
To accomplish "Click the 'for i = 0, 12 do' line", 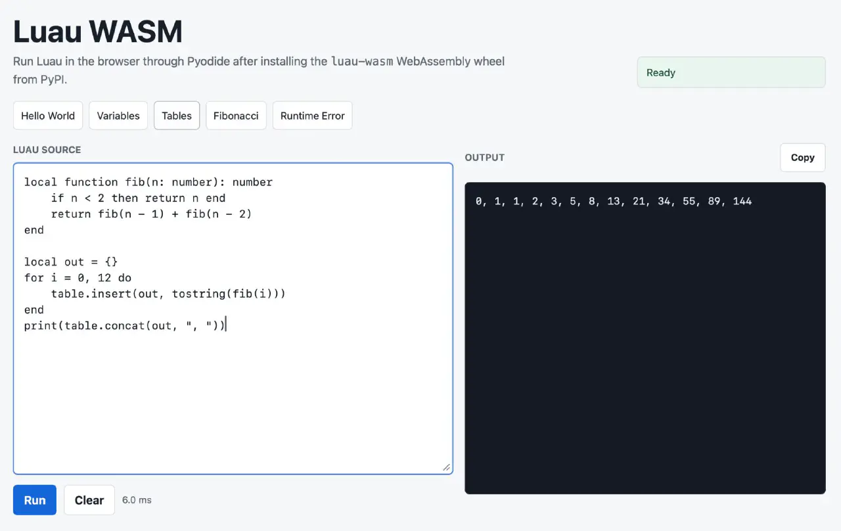I will coord(78,277).
